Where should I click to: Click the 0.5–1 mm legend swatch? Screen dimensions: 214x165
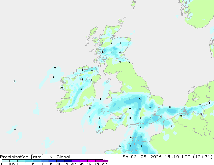click(14, 161)
